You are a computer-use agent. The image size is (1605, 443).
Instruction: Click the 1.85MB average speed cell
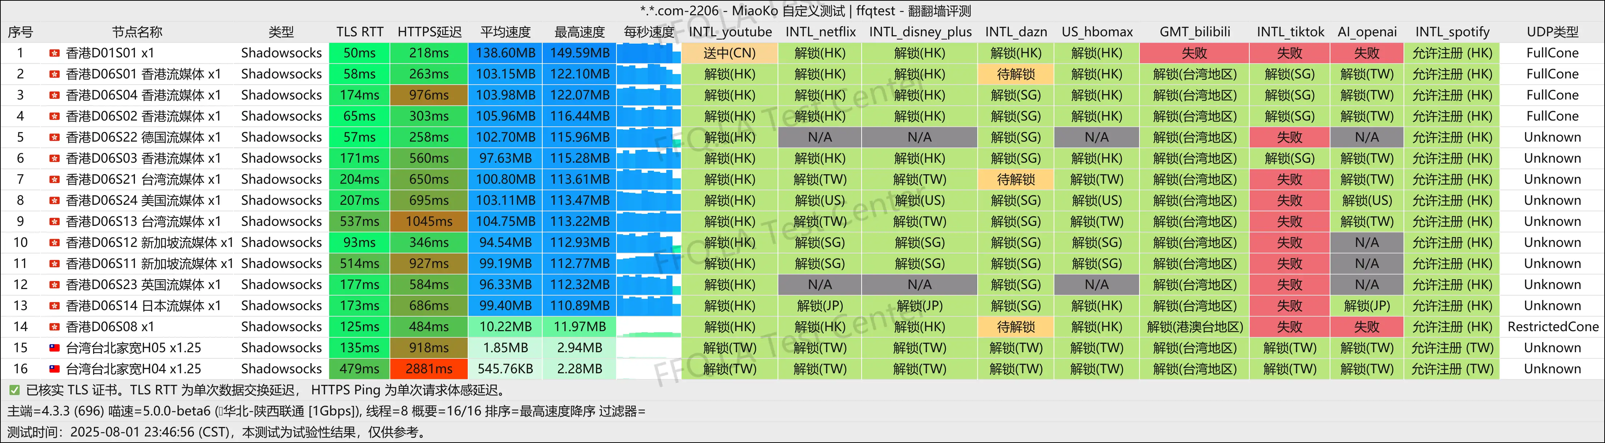pos(505,348)
